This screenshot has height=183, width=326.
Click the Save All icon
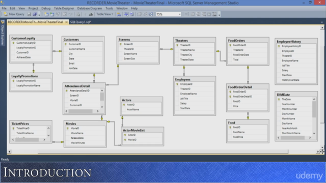pyautogui.click(x=35, y=14)
